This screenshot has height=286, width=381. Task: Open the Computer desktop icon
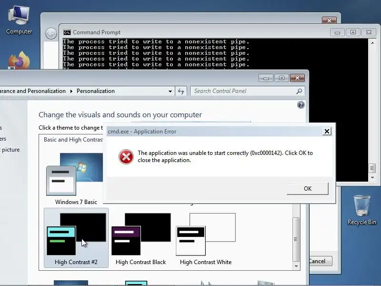19,20
